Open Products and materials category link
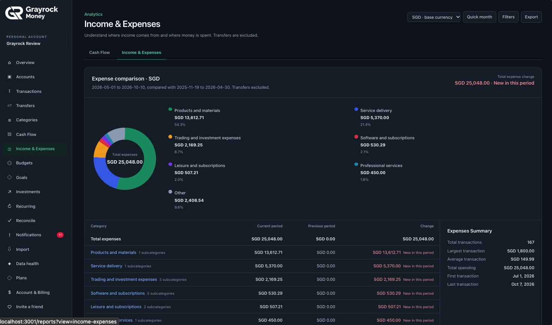 (113, 252)
